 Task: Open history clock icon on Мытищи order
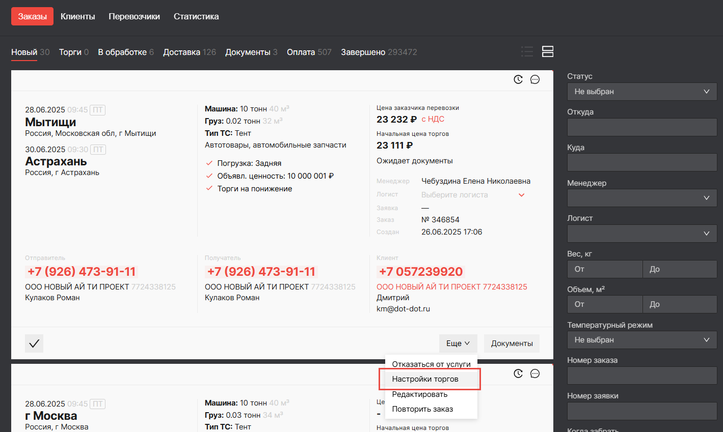coord(518,79)
